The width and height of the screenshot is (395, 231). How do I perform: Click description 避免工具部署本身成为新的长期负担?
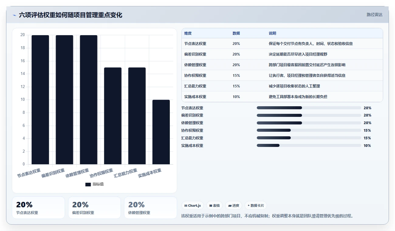(298, 97)
